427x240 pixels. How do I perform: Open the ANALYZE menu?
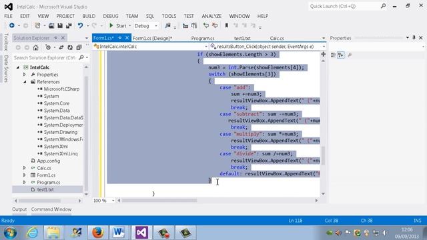211,16
